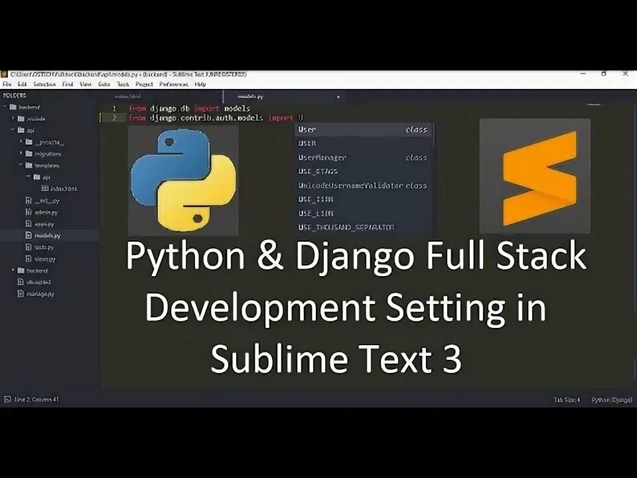This screenshot has width=637, height=478.
Task: Expand the inner backend folder arrow
Action: pyautogui.click(x=13, y=270)
